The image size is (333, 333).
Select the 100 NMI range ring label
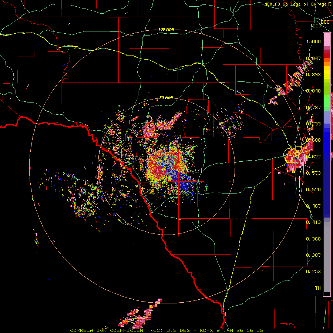click(166, 29)
